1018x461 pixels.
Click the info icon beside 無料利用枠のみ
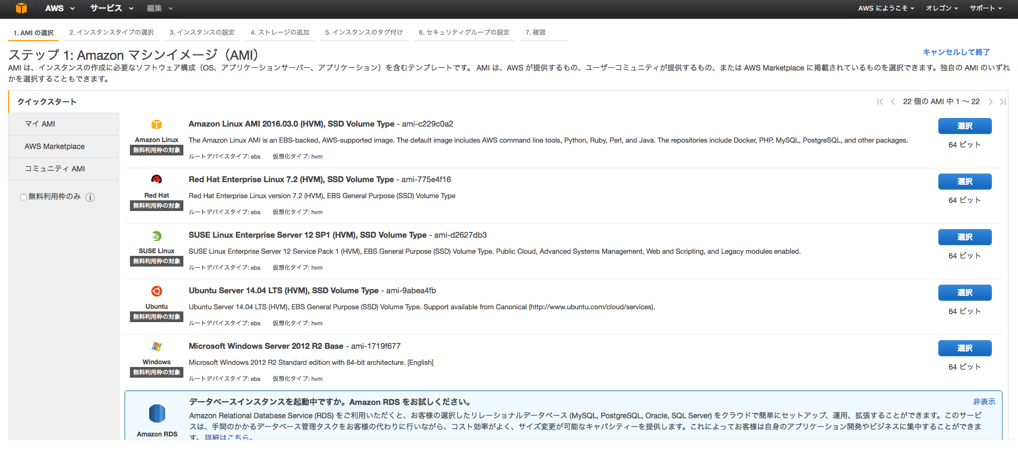[x=90, y=197]
